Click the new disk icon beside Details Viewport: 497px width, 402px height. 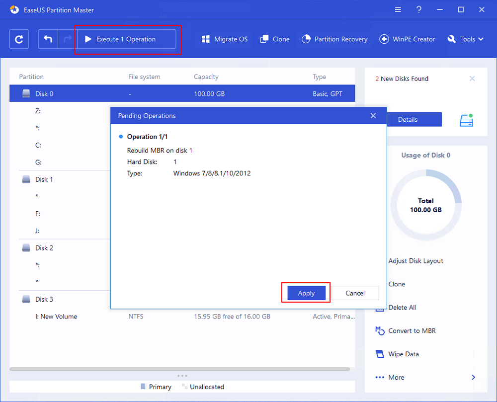[467, 120]
